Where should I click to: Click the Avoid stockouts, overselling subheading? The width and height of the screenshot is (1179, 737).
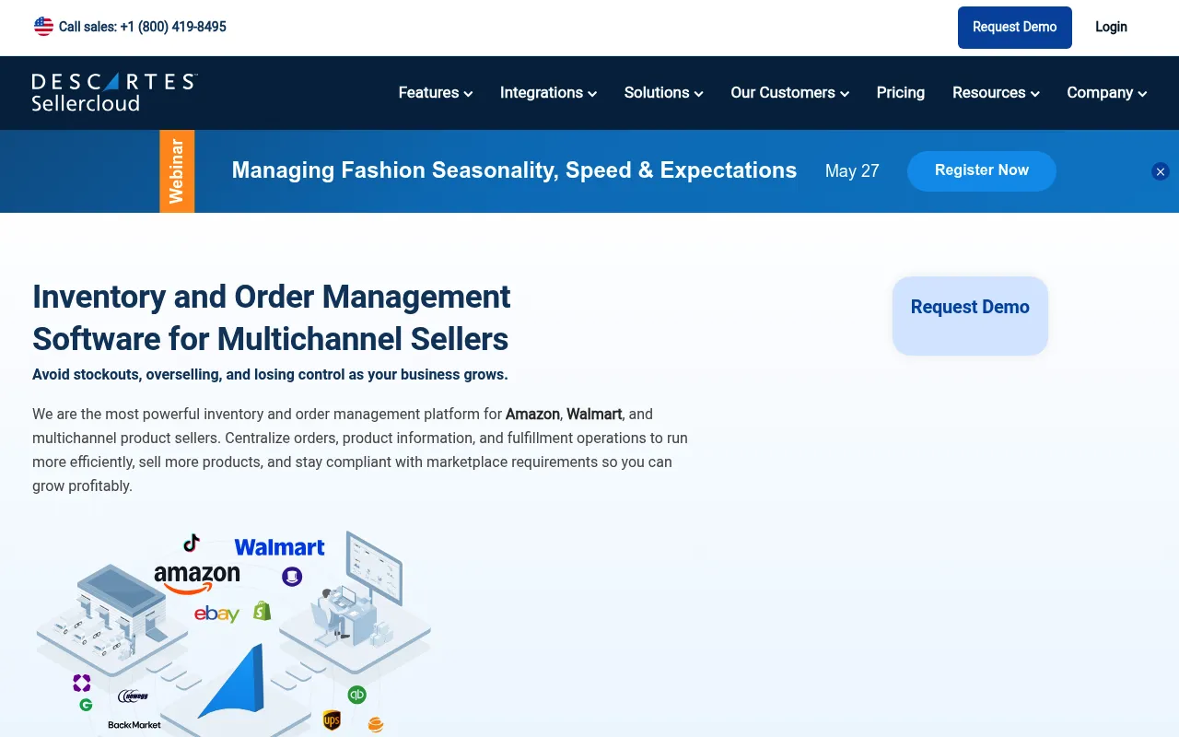pos(270,375)
